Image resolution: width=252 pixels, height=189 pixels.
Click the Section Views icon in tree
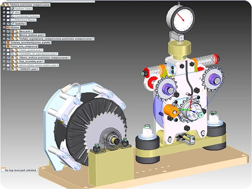pos(12,8)
